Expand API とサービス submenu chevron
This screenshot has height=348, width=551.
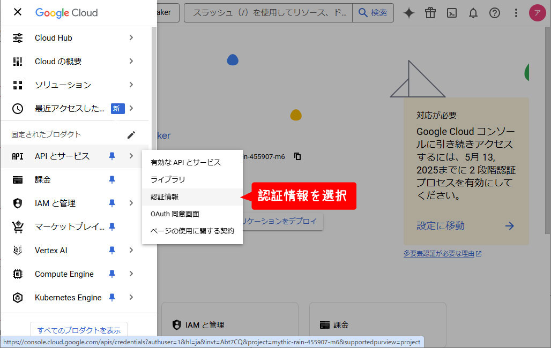pyautogui.click(x=131, y=156)
